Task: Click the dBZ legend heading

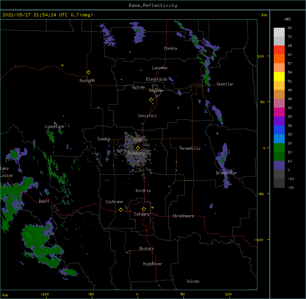Action: click(x=288, y=19)
